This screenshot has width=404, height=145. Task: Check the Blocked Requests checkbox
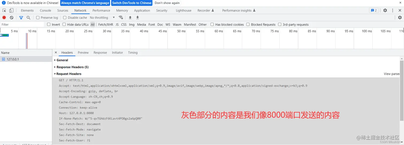(x=248, y=24)
